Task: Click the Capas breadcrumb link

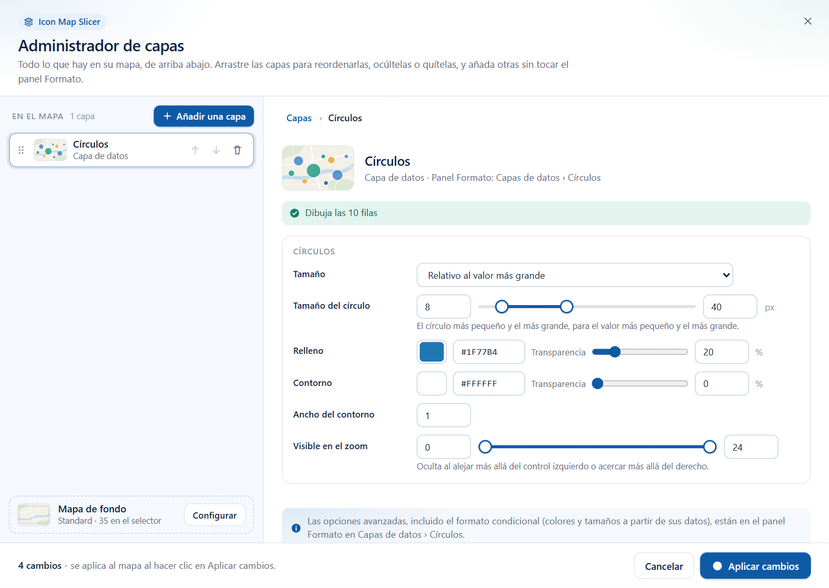Action: pyautogui.click(x=299, y=118)
